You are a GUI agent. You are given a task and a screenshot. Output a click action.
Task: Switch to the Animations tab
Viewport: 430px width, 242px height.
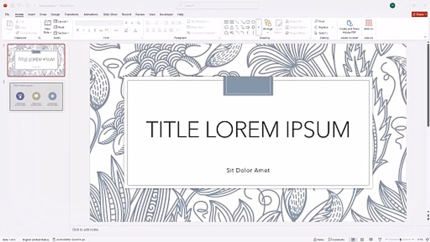(91, 14)
